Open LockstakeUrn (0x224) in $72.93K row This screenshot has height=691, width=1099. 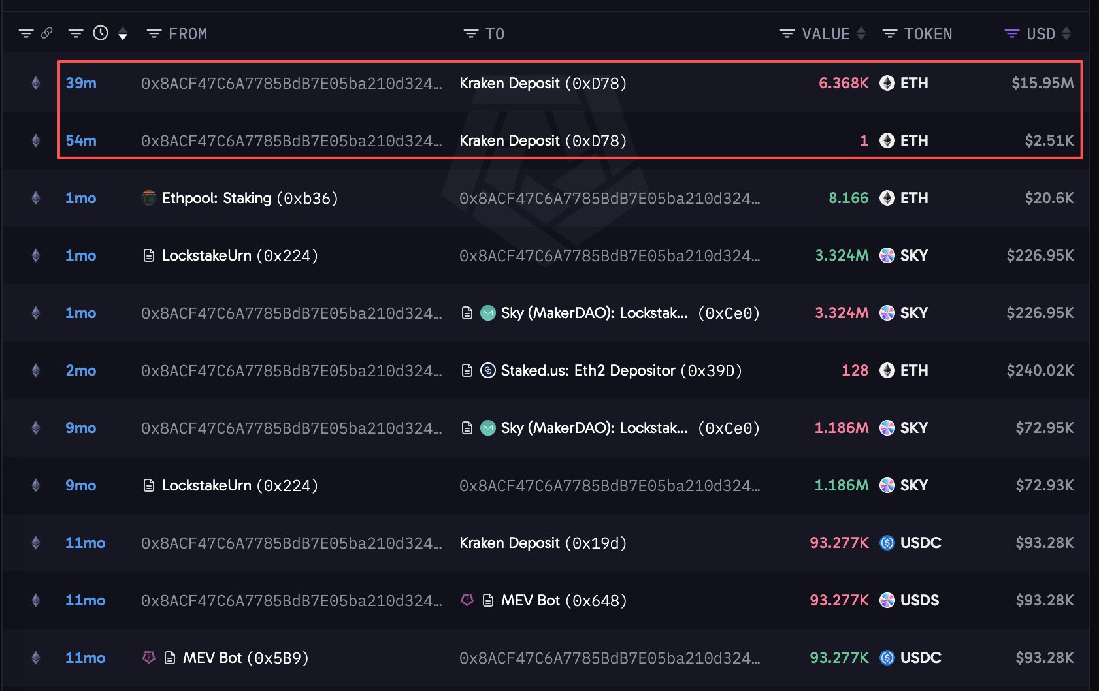[240, 485]
